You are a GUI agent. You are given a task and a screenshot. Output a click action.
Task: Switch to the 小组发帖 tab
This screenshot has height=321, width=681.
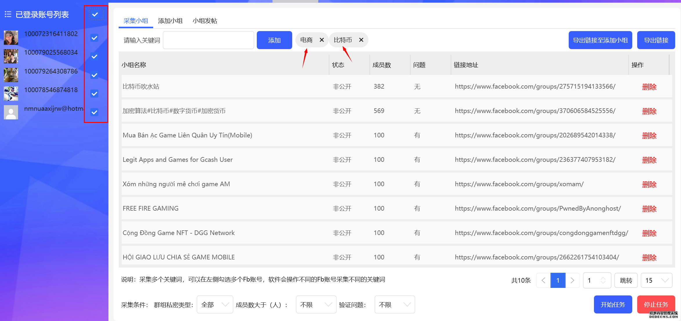tap(205, 21)
